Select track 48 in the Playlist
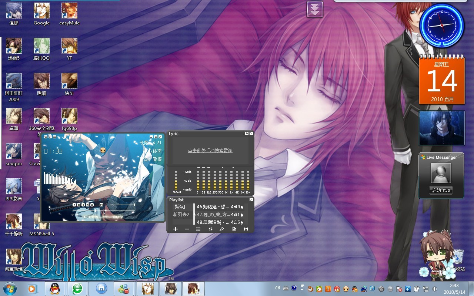 (220, 222)
